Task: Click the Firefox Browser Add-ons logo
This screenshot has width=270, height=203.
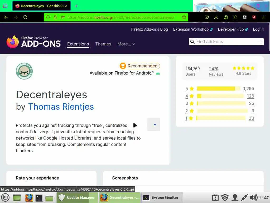Action: pos(33,42)
